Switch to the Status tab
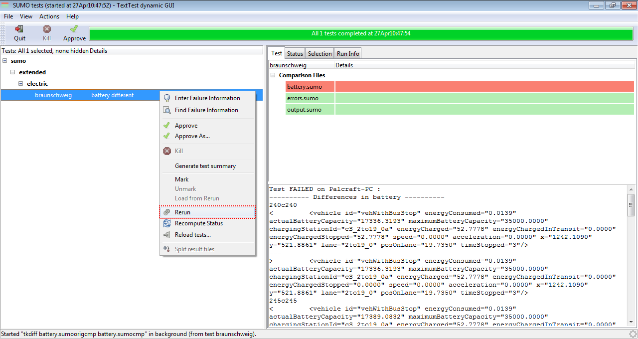 click(295, 54)
